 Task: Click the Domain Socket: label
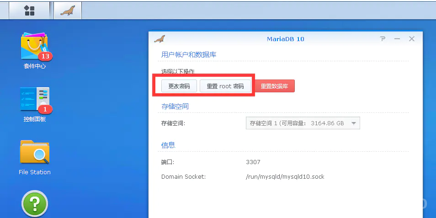pyautogui.click(x=184, y=176)
